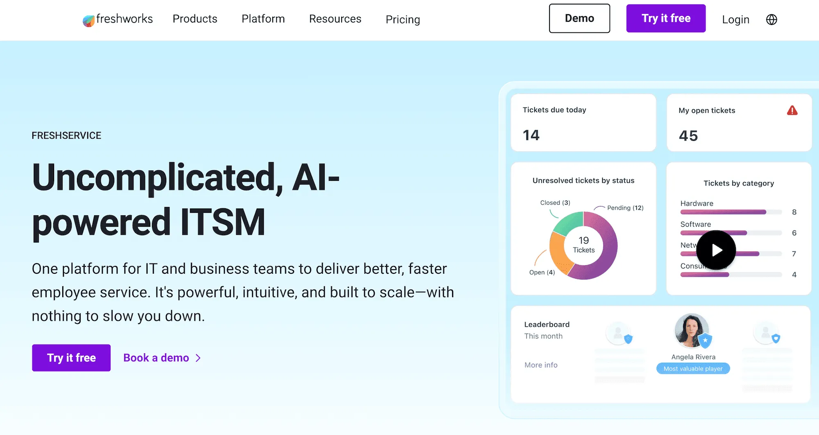Click the Most valuable player badge

click(x=693, y=368)
